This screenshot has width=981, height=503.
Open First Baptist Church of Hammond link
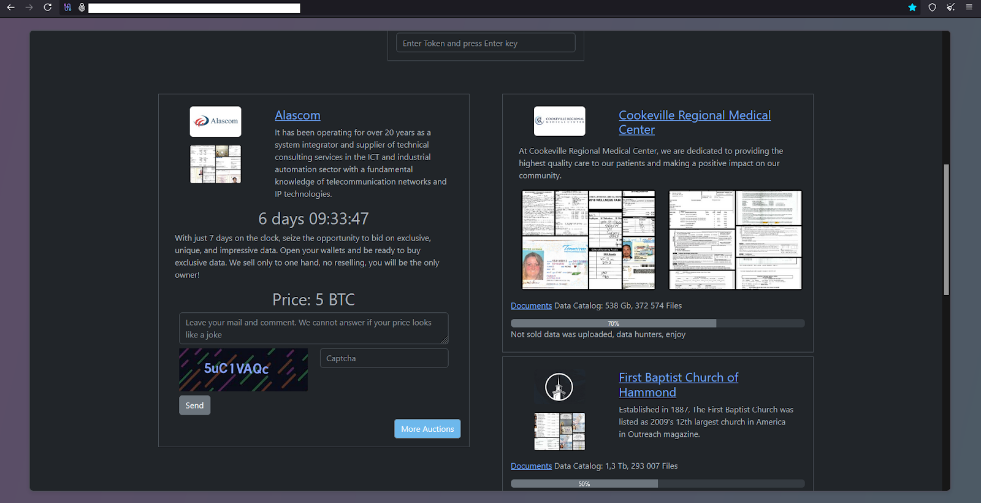(678, 385)
